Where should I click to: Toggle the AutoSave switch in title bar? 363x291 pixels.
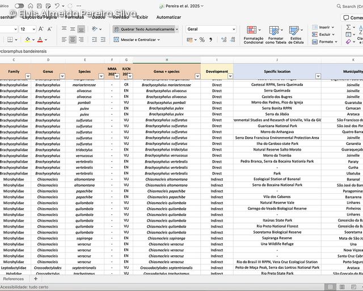19,6
